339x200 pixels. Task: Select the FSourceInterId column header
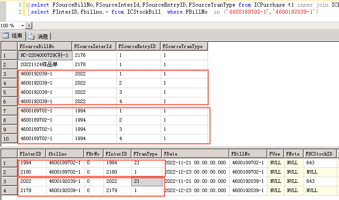click(x=94, y=46)
